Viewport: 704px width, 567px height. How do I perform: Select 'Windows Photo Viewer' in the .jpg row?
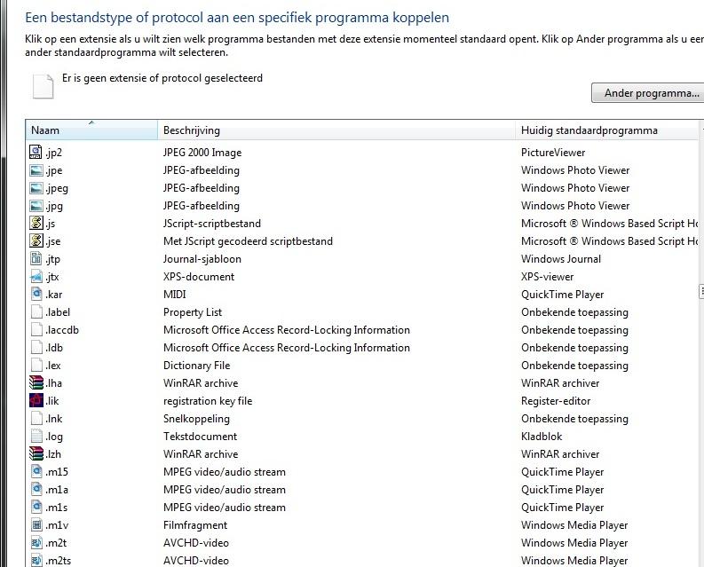pyautogui.click(x=575, y=206)
